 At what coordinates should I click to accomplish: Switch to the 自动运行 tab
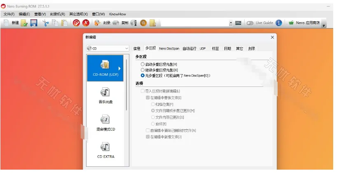coord(189,49)
